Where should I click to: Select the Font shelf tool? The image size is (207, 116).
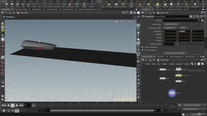[77, 5]
